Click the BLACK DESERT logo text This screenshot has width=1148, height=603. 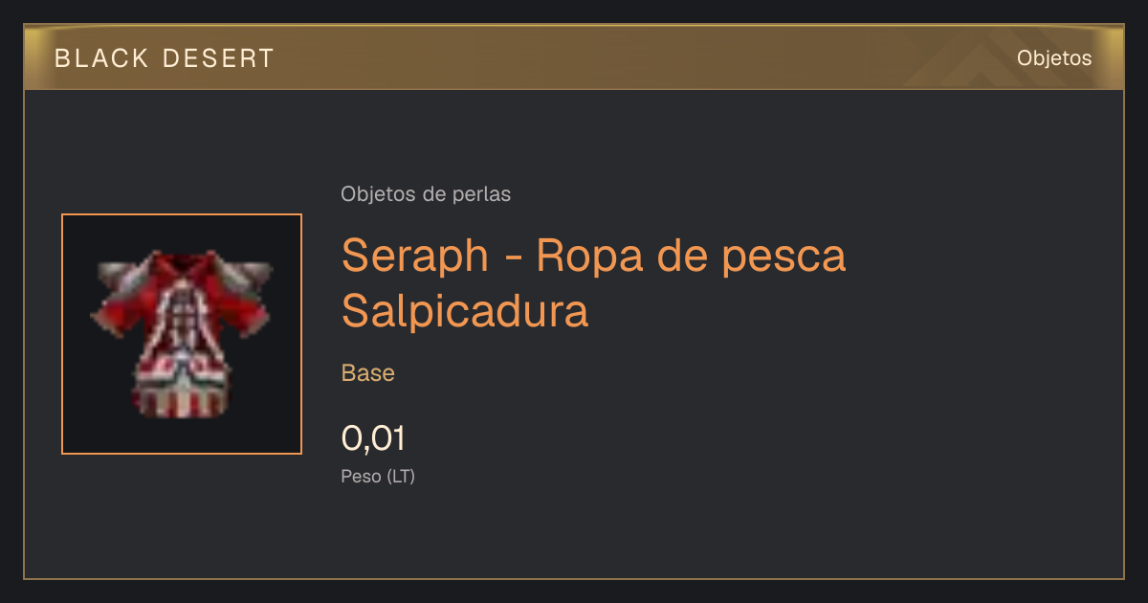pos(165,58)
